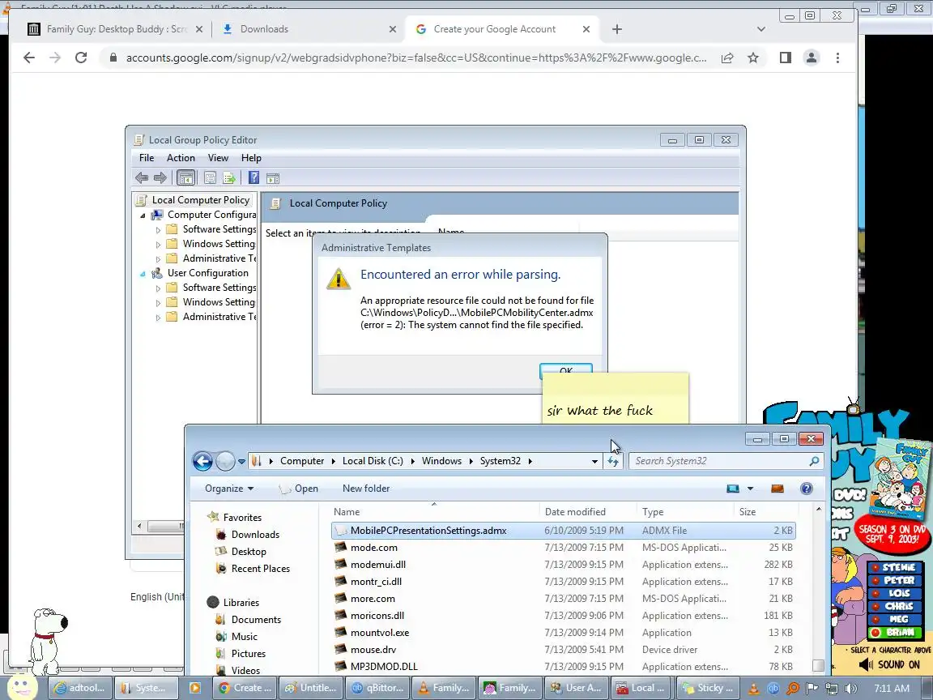This screenshot has width=933, height=700.
Task: Click Forward arrow in Group Policy Editor toolbar
Action: (x=160, y=177)
